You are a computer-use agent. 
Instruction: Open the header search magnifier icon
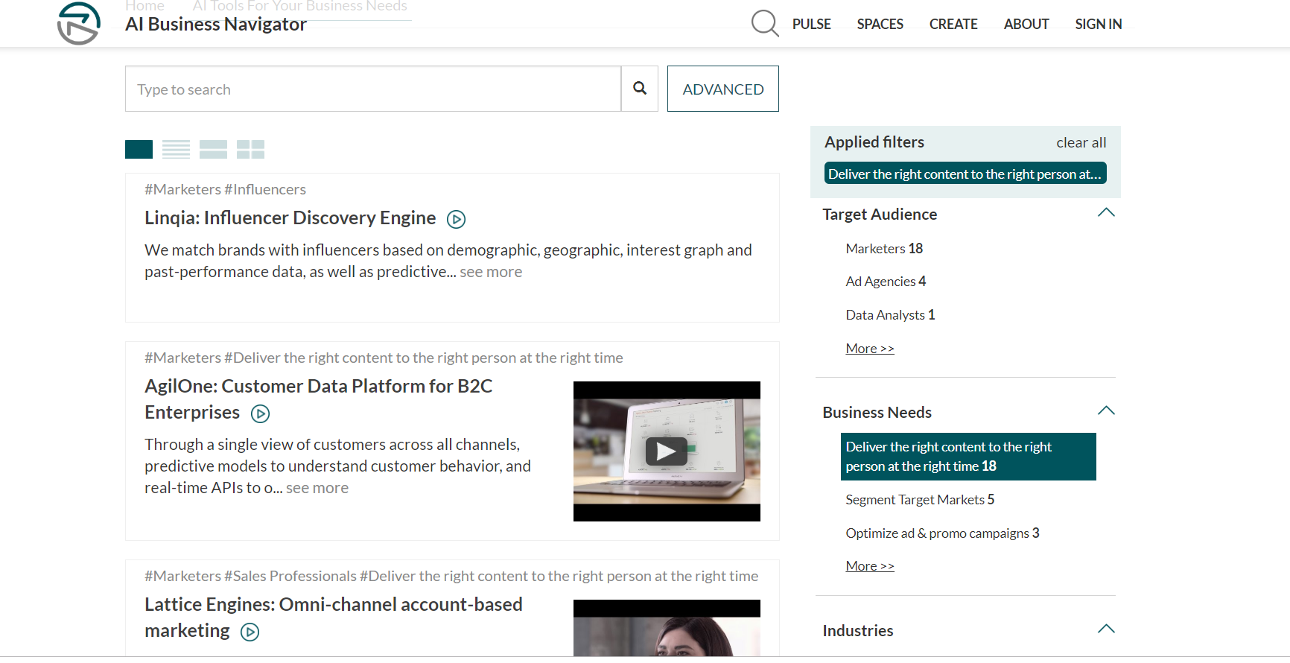(765, 23)
